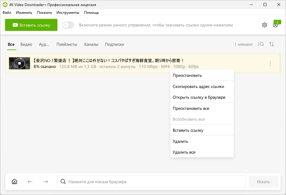The width and height of the screenshot is (286, 195).
Task: Go back with the left arrow icon
Action: coord(30,181)
